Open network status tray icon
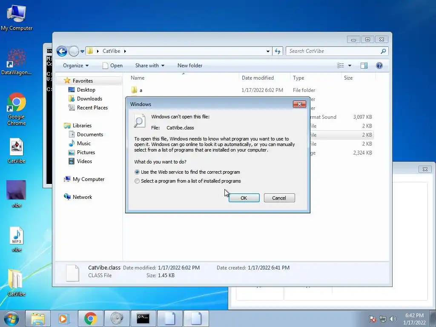This screenshot has width=436, height=327. [x=383, y=319]
